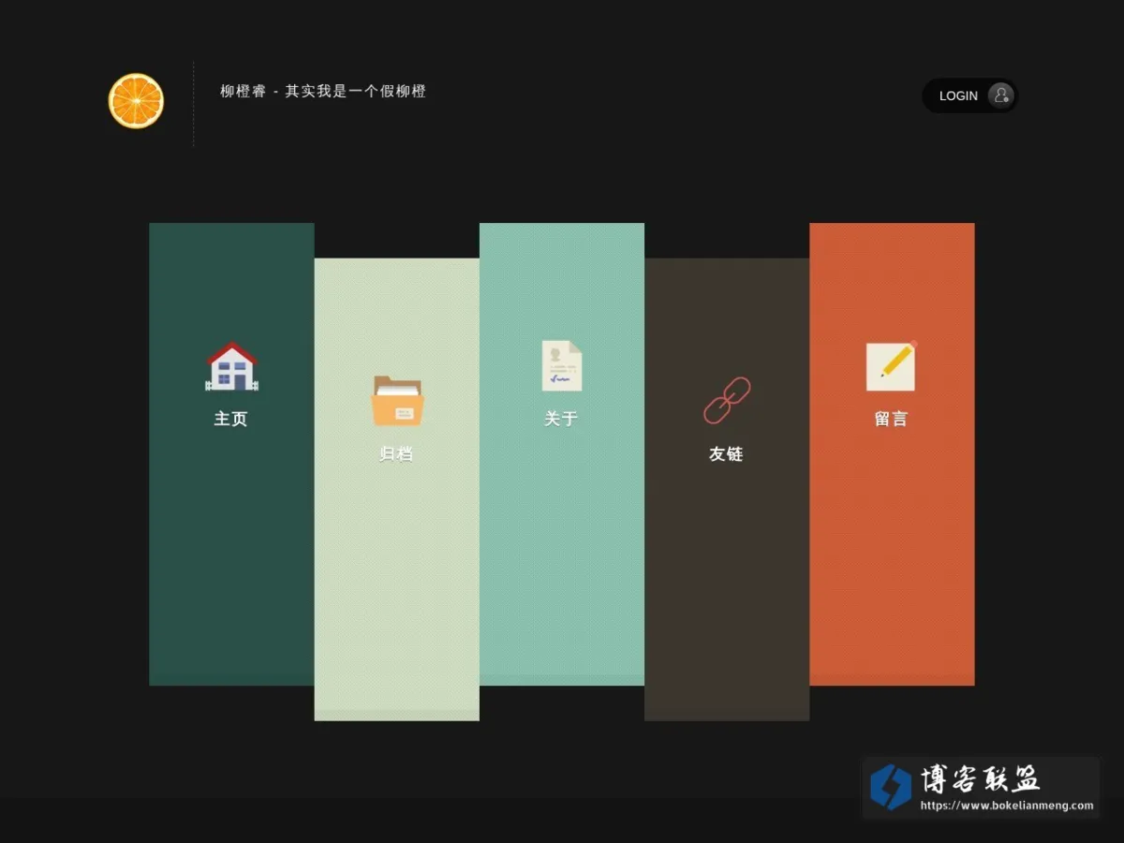Select the 关于 menu label

pos(561,419)
